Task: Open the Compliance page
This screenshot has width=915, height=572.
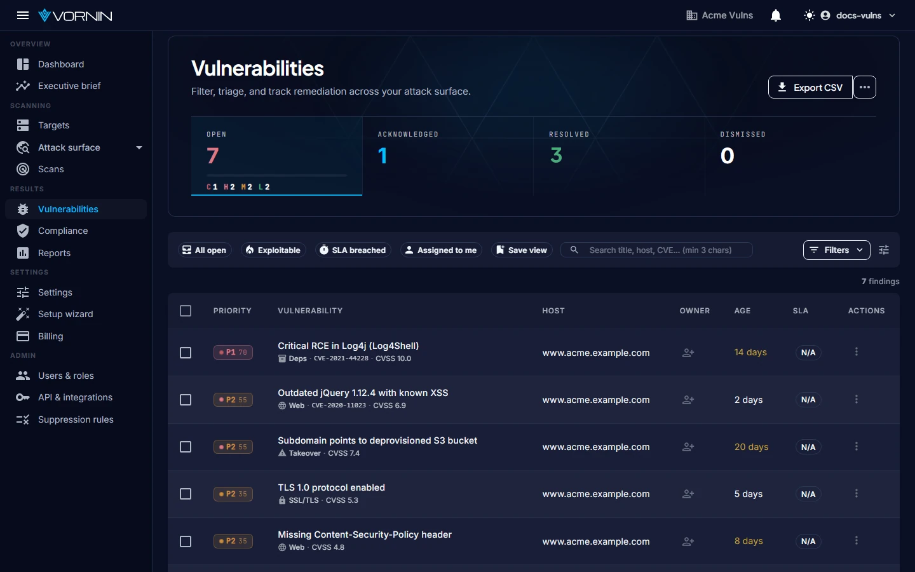Action: coord(76,231)
